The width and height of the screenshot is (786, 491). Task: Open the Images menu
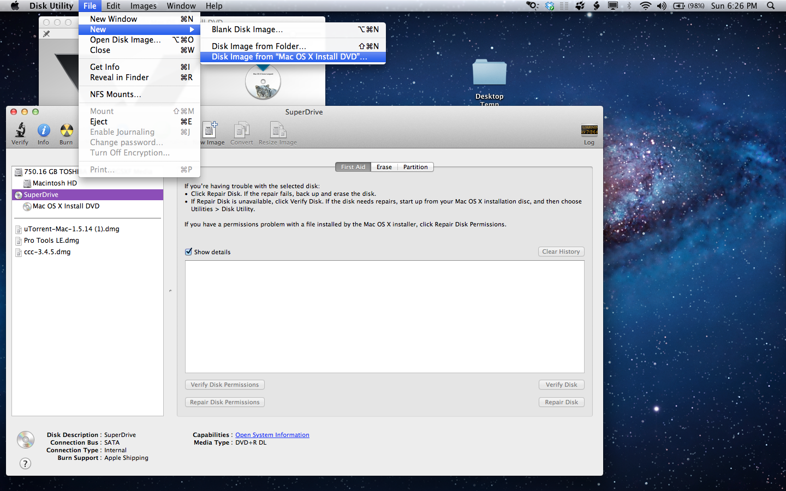click(x=144, y=5)
